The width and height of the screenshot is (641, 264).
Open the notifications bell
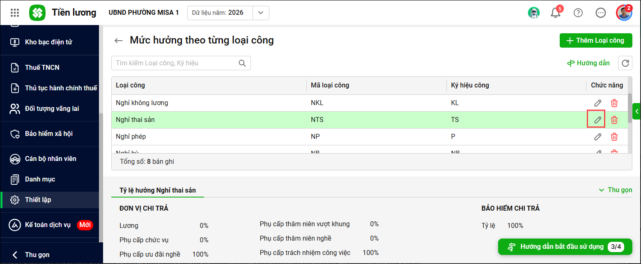pyautogui.click(x=556, y=13)
